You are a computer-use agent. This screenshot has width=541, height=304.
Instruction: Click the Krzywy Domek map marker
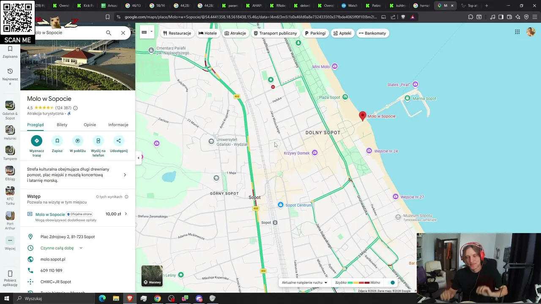click(314, 153)
